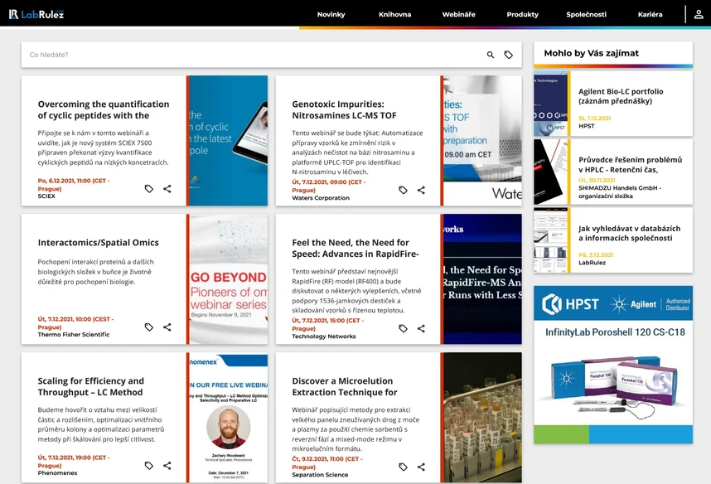Open the Knihovna menu

coord(395,15)
